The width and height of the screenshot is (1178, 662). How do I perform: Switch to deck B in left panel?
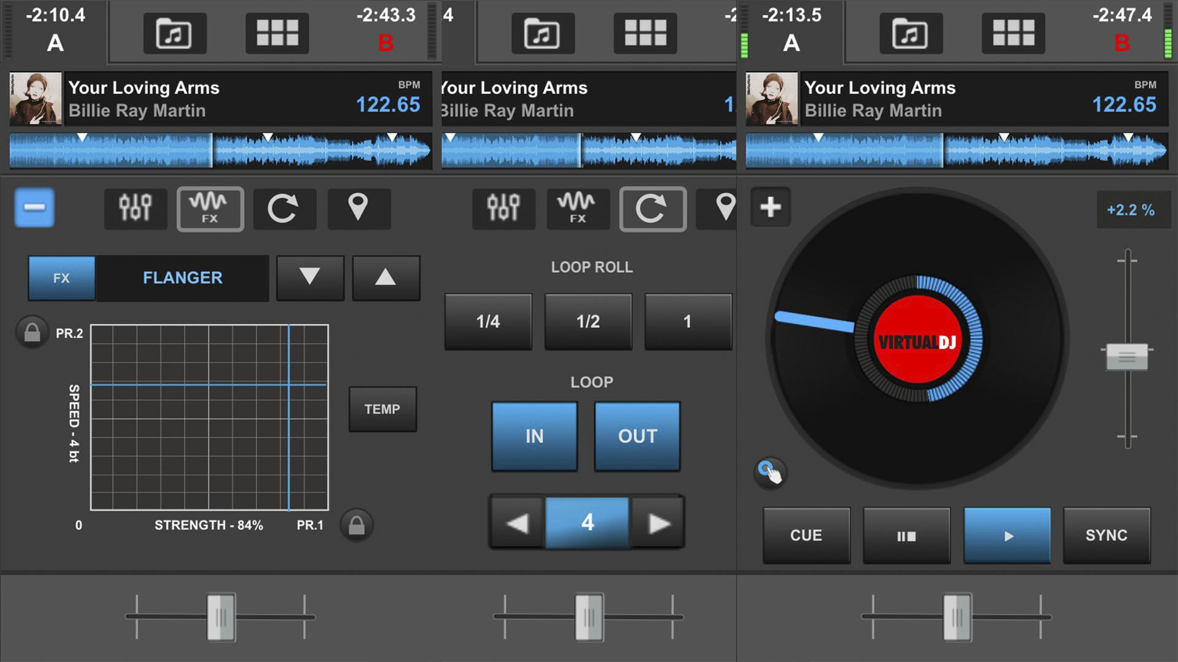tap(386, 43)
